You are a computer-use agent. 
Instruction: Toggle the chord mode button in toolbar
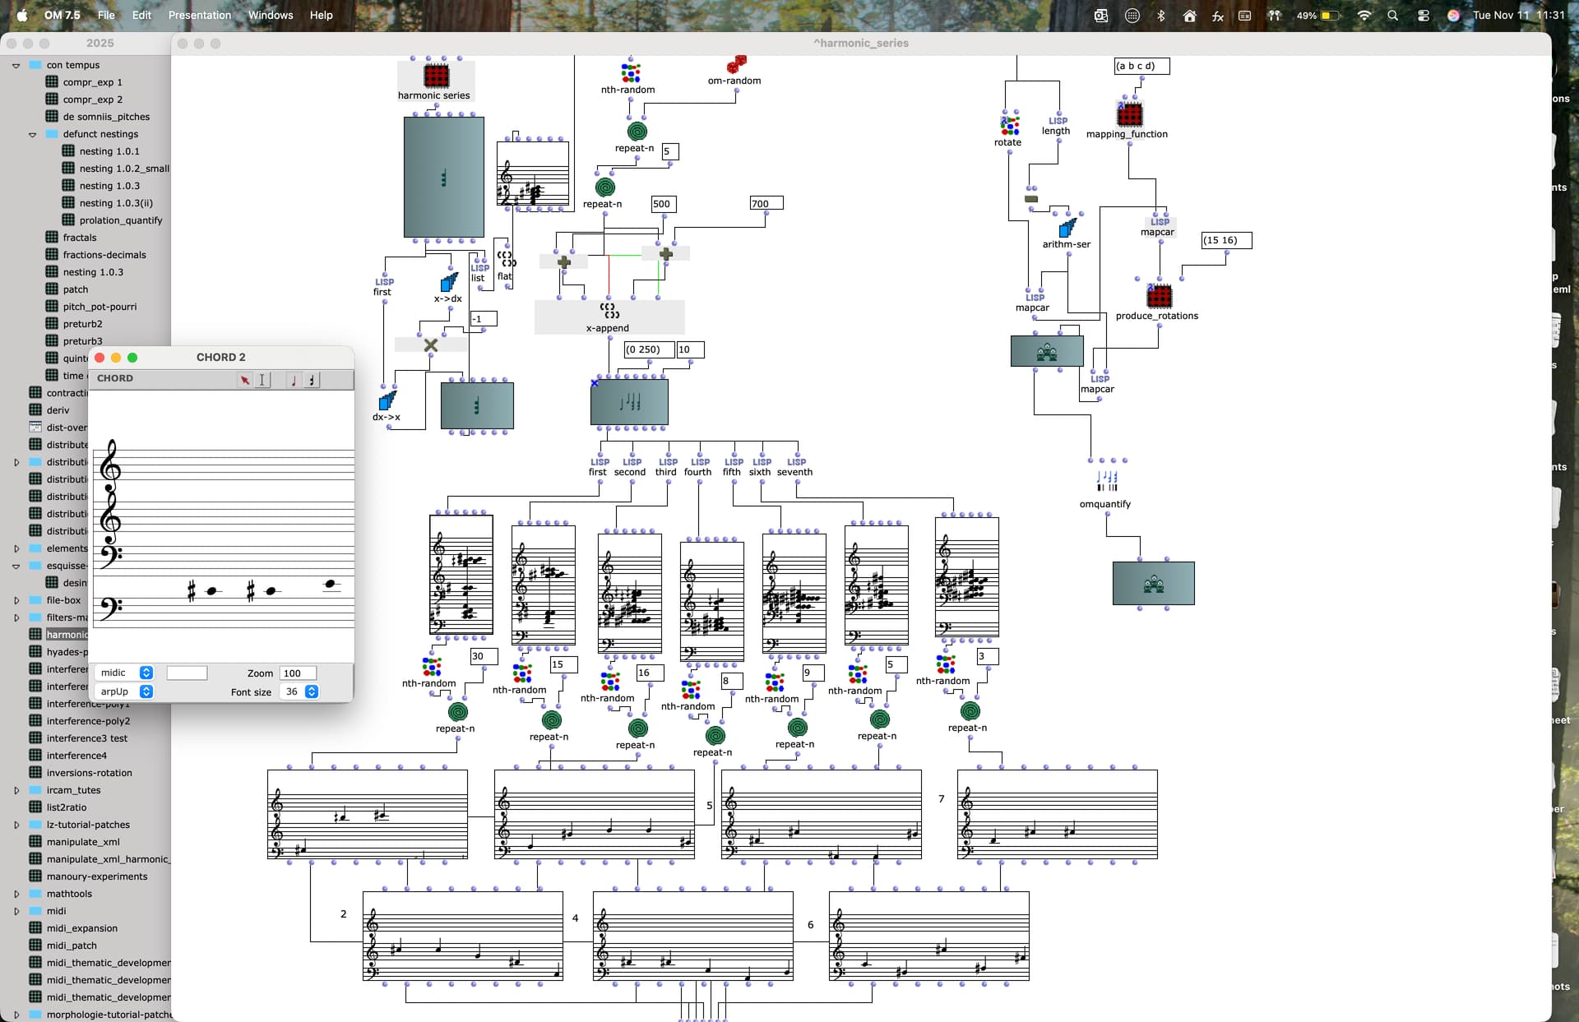312,380
